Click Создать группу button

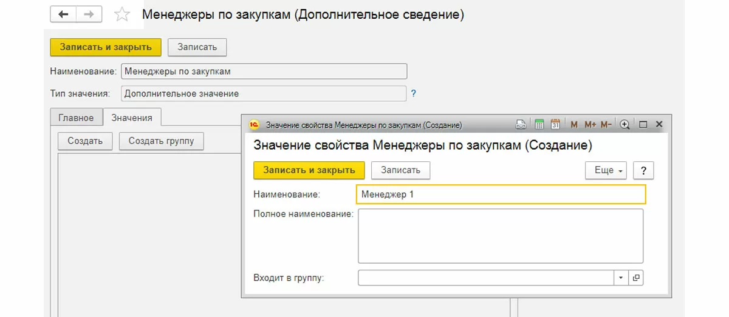click(x=161, y=141)
